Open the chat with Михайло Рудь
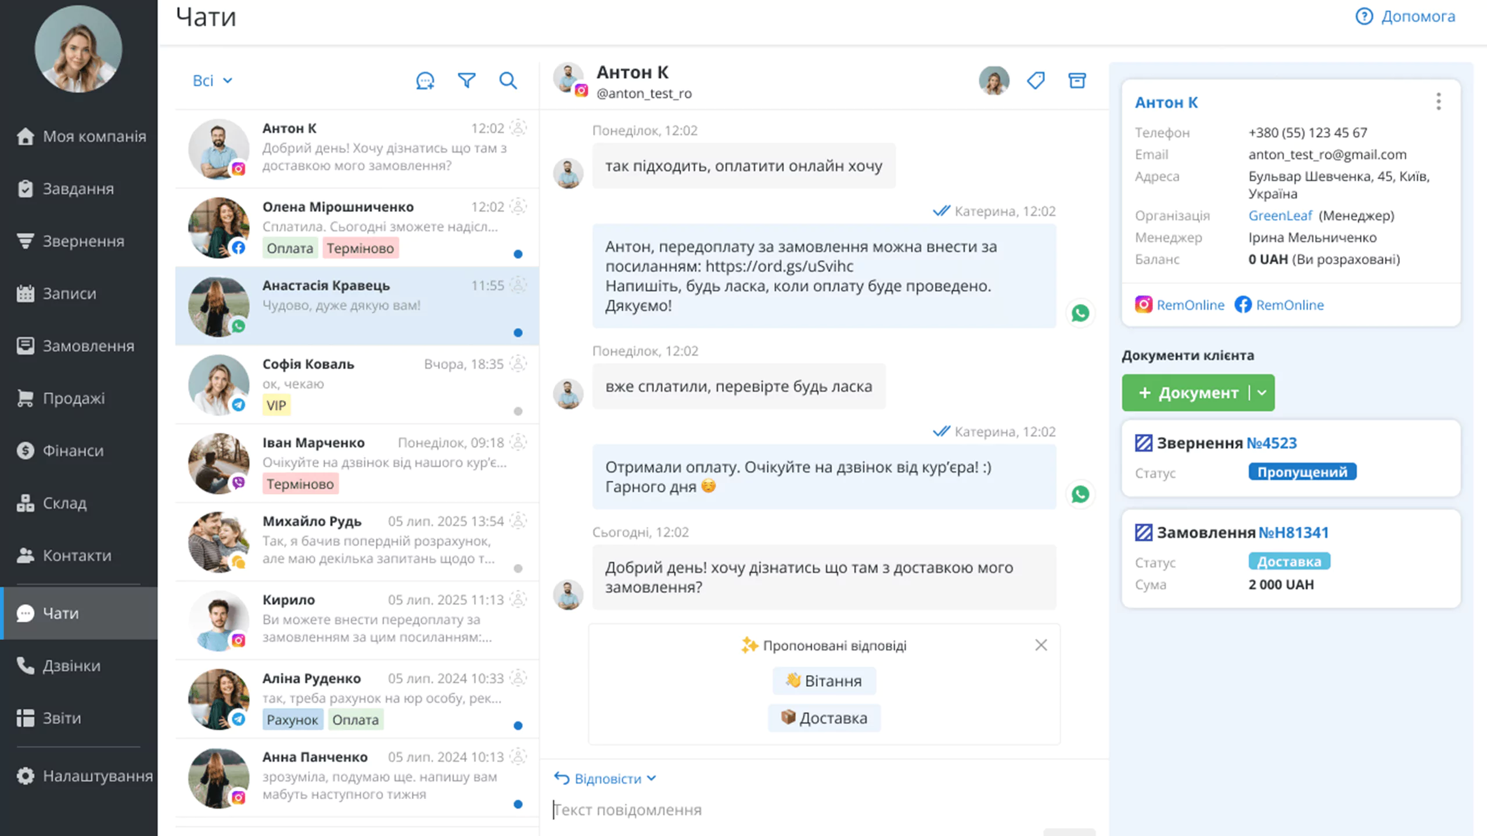 pyautogui.click(x=357, y=542)
